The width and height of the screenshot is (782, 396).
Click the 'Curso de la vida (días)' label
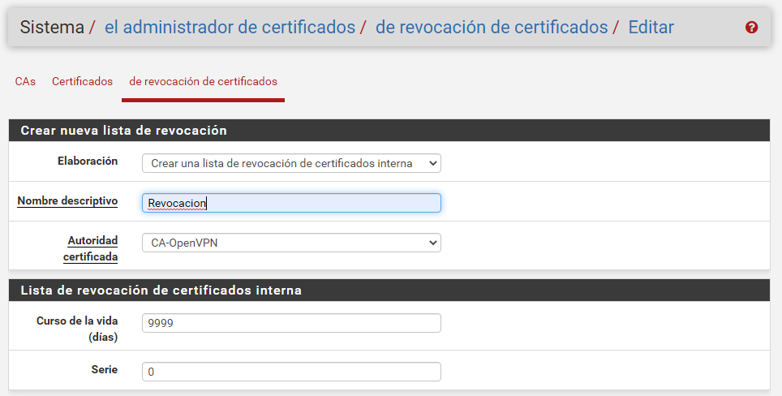[x=77, y=329]
